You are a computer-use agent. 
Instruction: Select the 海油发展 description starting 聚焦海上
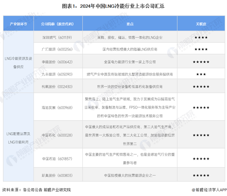point(130,108)
